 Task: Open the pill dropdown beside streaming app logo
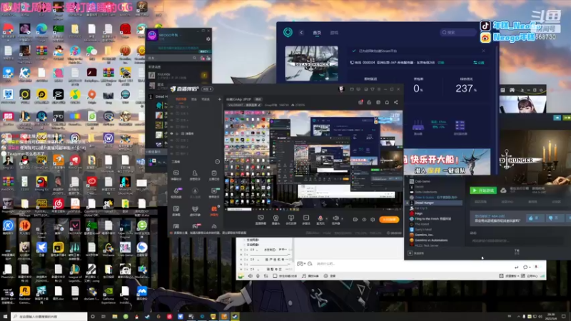point(208,88)
